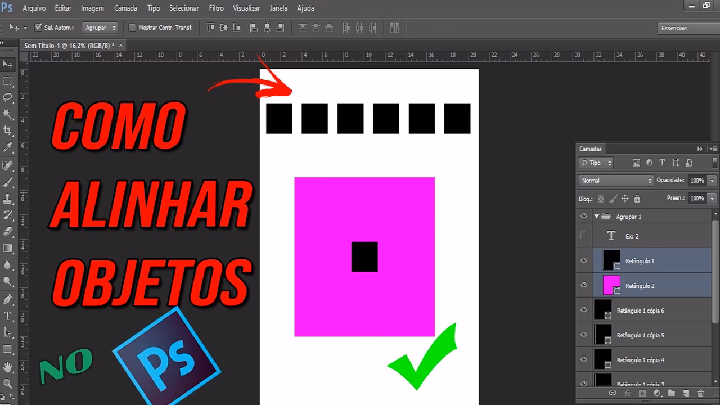Open the Normal blend mode dropdown
Screen dimensions: 720x405
615,181
